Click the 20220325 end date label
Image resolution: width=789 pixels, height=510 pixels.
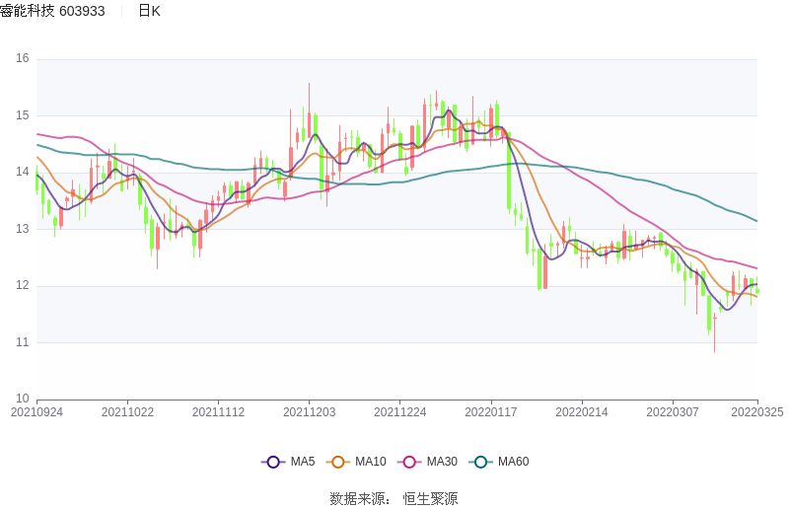[756, 412]
